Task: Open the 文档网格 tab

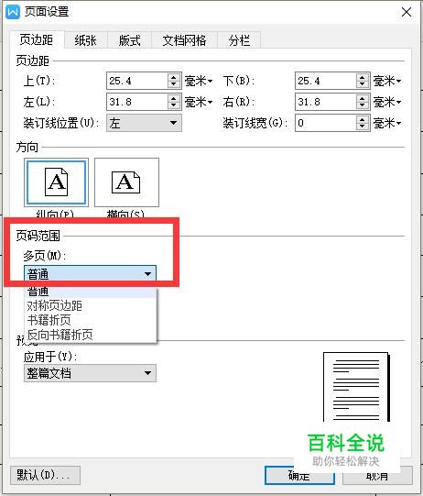Action: 184,40
